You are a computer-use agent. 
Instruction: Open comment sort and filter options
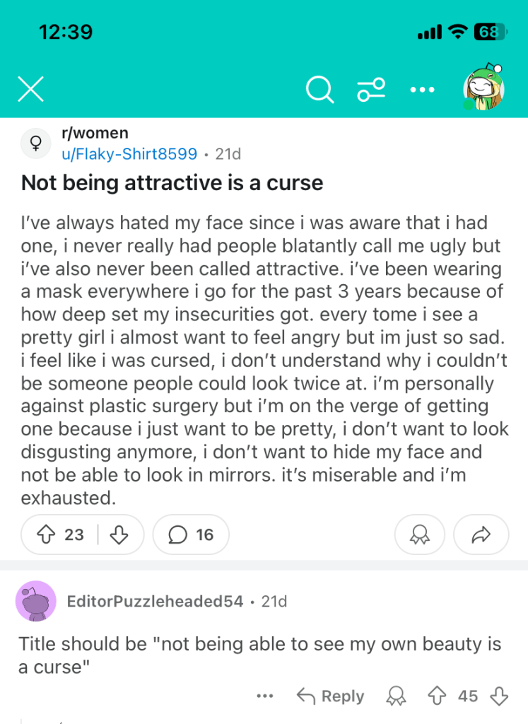click(371, 90)
